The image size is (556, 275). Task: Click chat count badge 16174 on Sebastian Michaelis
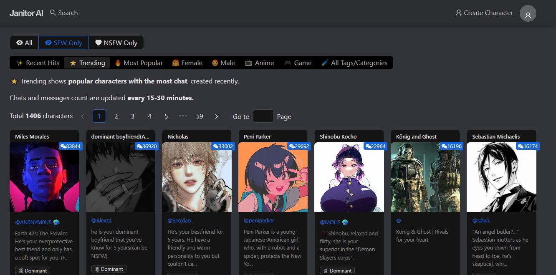click(528, 146)
